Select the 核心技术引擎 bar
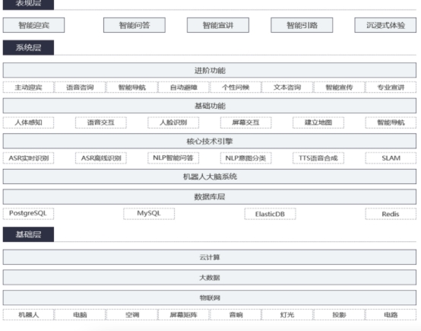421x331 pixels. (210, 142)
